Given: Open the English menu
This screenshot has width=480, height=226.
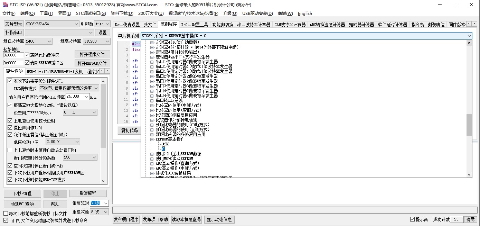Looking at the screenshot, I should (305, 13).
